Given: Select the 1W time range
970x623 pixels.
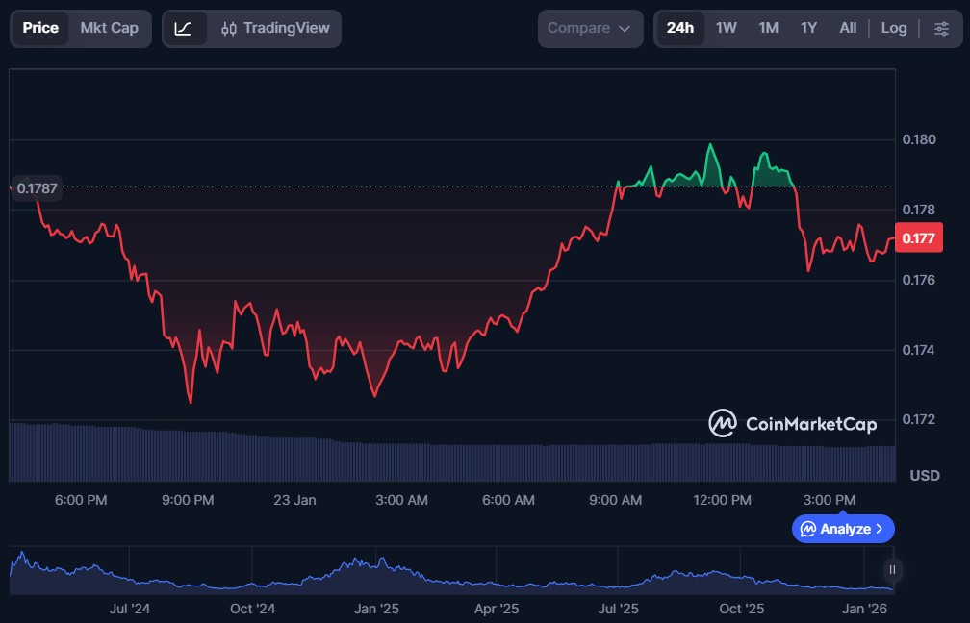Looking at the screenshot, I should coord(726,29).
